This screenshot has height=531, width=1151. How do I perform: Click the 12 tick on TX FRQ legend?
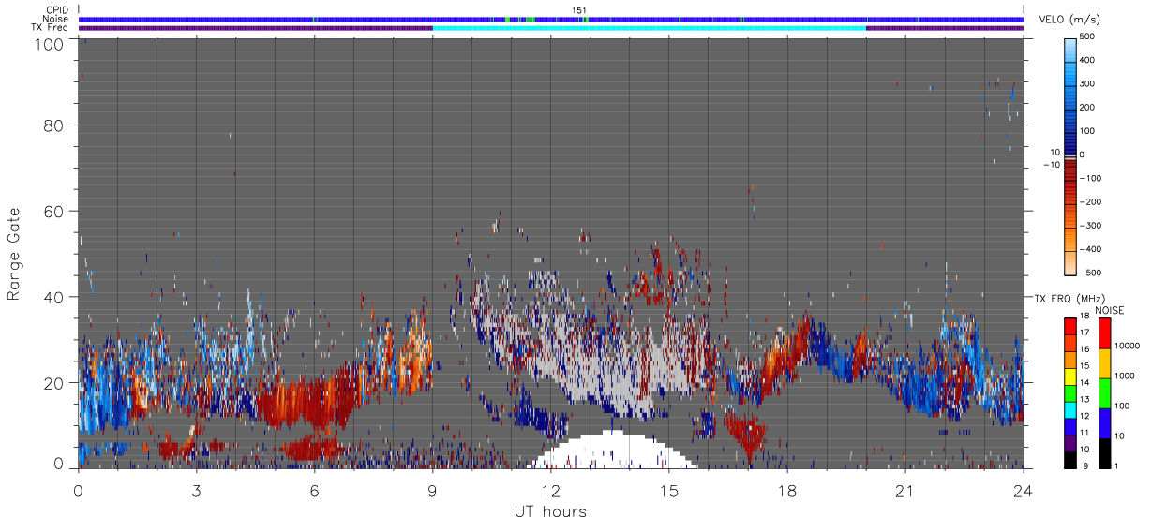pyautogui.click(x=1083, y=414)
